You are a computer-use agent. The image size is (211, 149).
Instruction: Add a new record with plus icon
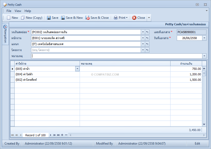[x=62, y=135]
